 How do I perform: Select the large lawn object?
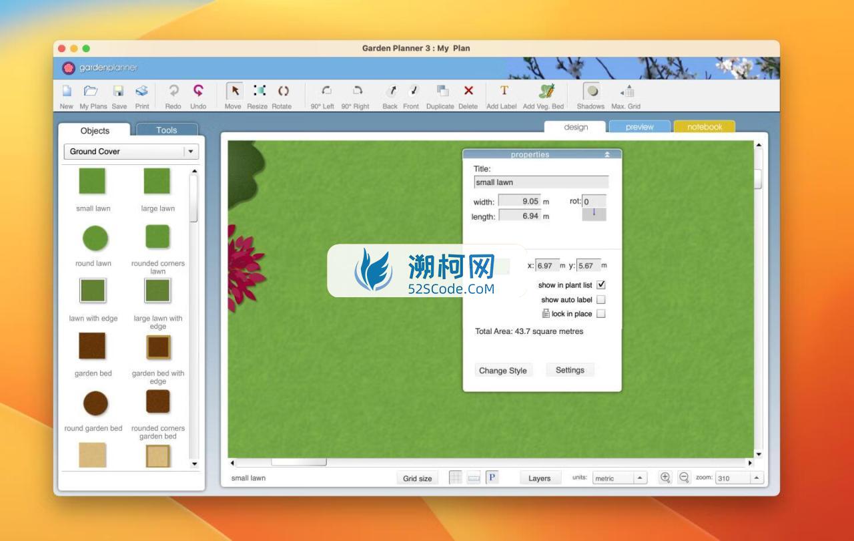click(x=157, y=181)
